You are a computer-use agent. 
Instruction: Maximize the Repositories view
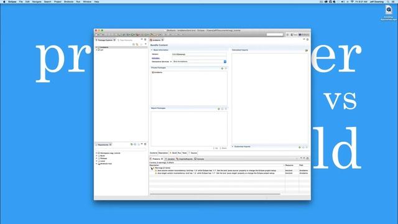pos(145,144)
